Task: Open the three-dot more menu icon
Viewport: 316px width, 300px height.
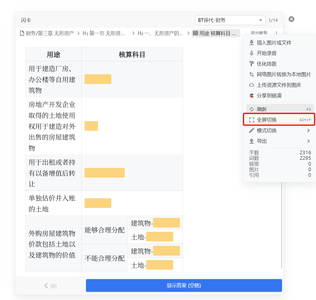Action: [276, 33]
